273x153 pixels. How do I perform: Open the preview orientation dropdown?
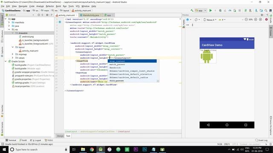197,20
